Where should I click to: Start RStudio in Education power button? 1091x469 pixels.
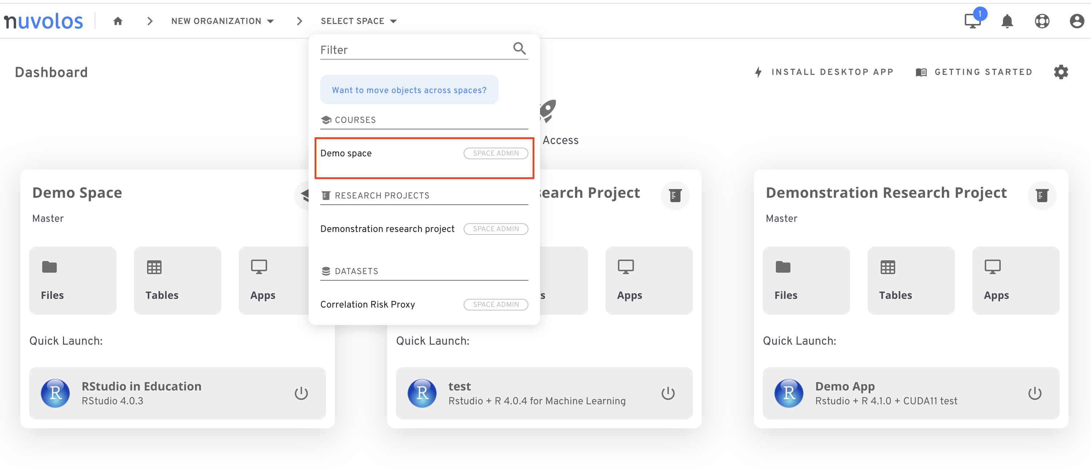coord(301,393)
